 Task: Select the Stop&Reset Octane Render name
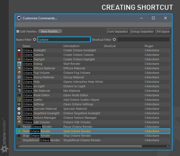pos(41,140)
